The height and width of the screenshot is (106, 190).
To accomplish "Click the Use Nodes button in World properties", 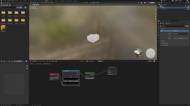I will pyautogui.click(x=175, y=31).
